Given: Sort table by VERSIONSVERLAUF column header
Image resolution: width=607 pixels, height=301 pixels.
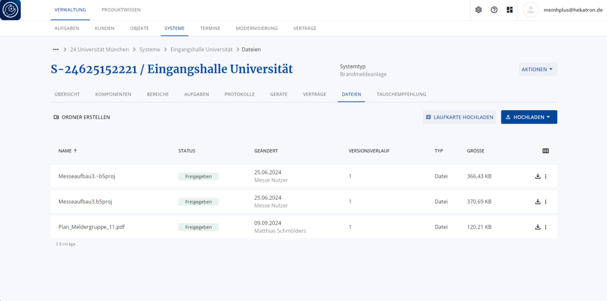Looking at the screenshot, I should coord(369,151).
